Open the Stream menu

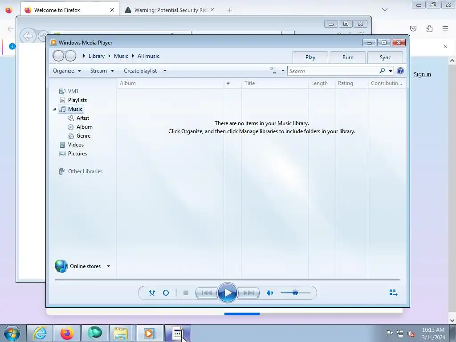(x=102, y=71)
